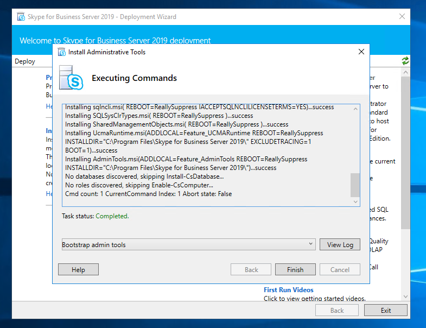The height and width of the screenshot is (328, 426).
Task: Select the Deploy breadcrumb item
Action: click(25, 61)
